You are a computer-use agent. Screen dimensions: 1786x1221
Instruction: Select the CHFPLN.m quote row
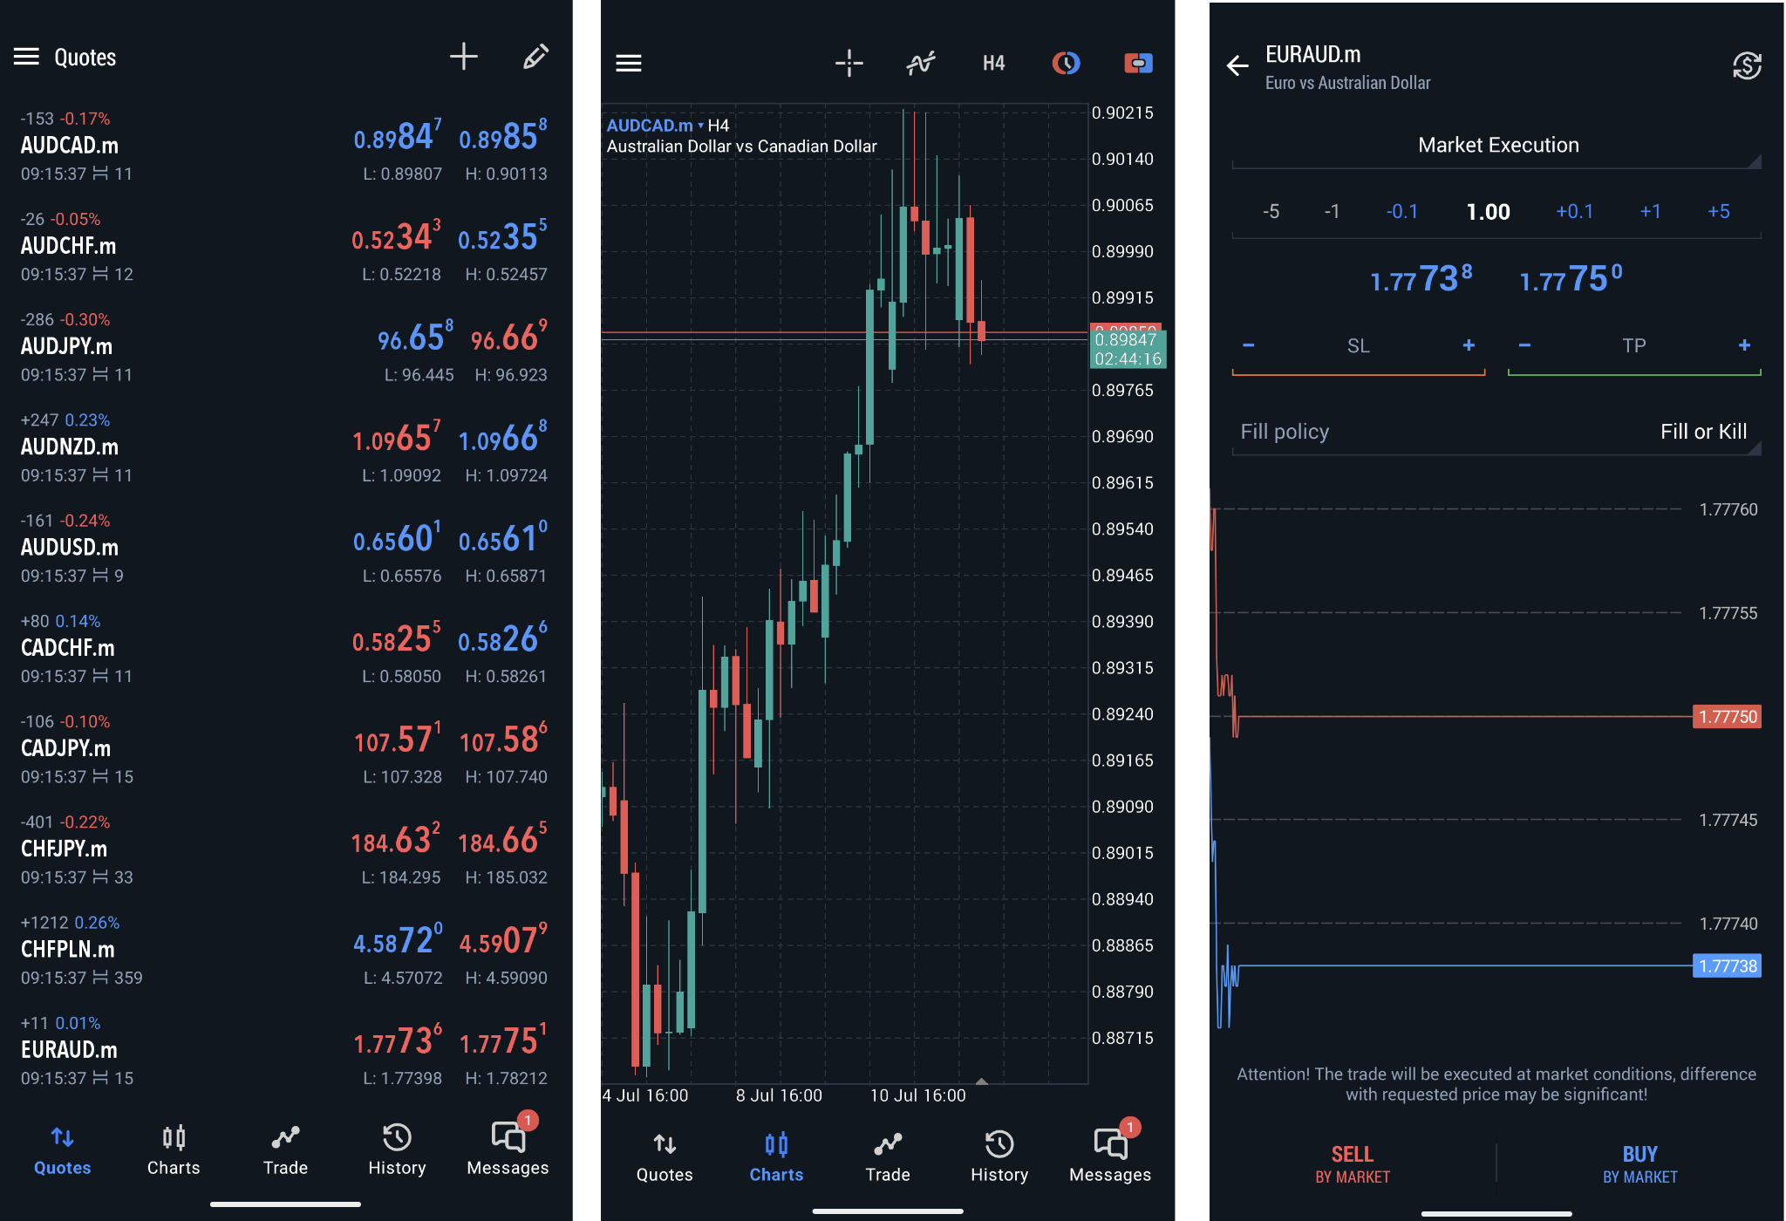click(x=285, y=949)
